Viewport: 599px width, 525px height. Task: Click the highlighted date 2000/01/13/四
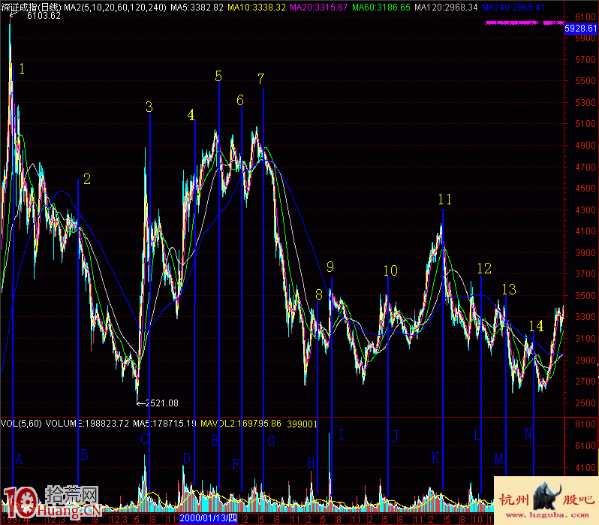208,518
